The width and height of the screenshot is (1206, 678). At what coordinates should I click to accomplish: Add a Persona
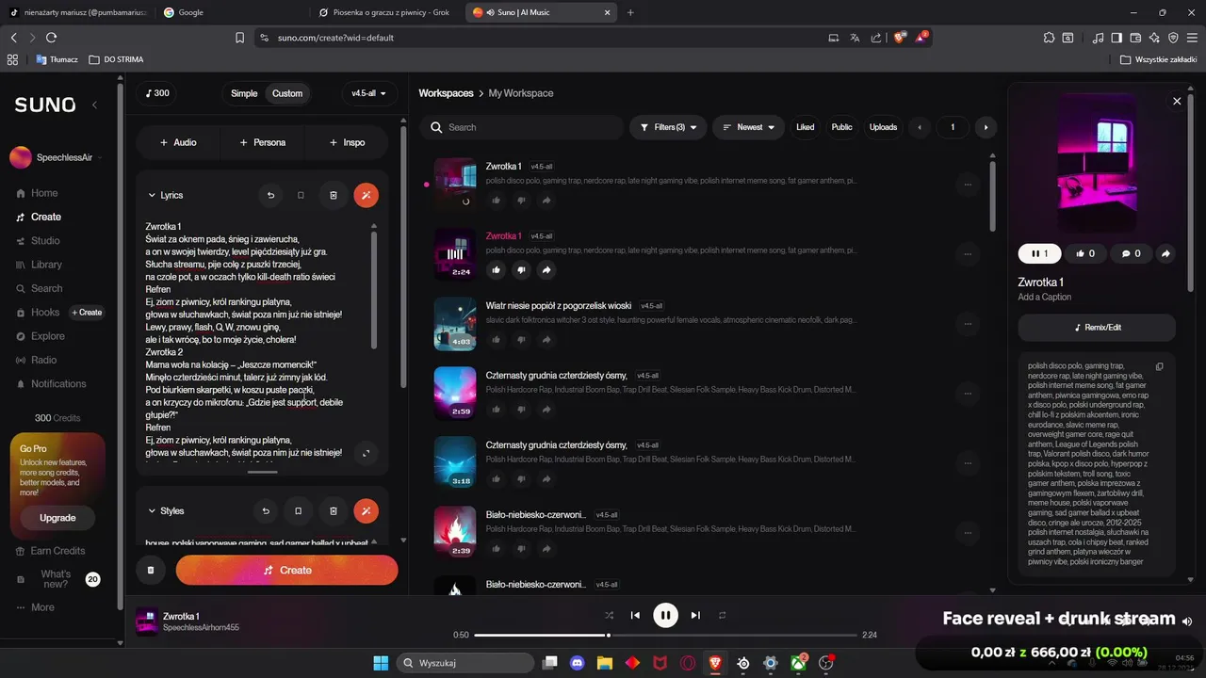click(x=262, y=142)
